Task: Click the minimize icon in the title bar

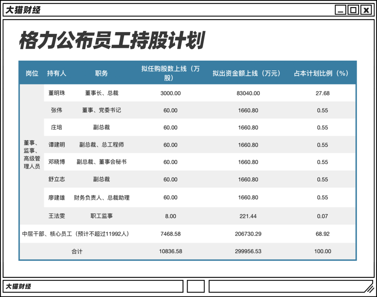Action: 340,10
